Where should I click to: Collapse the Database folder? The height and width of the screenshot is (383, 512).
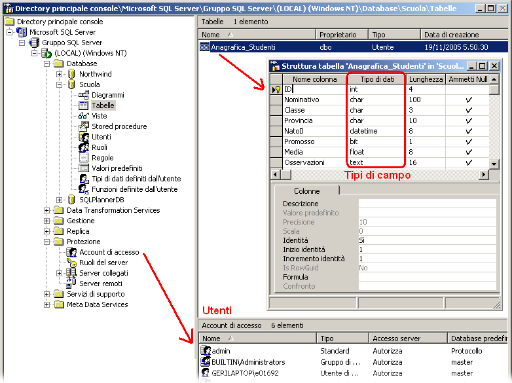[x=46, y=64]
